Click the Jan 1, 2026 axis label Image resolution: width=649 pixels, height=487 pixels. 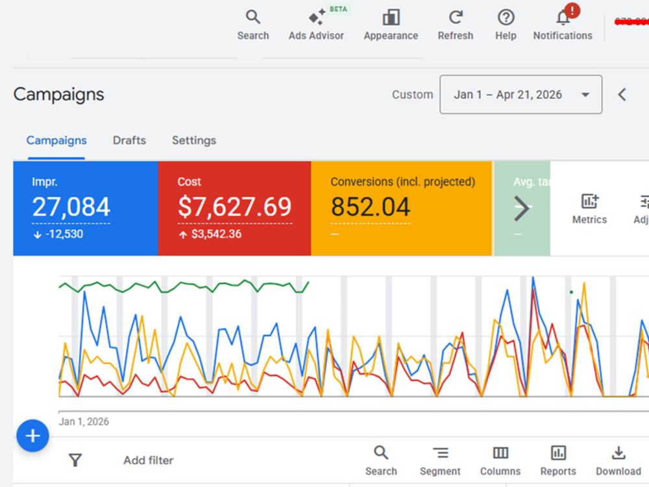pyautogui.click(x=84, y=421)
